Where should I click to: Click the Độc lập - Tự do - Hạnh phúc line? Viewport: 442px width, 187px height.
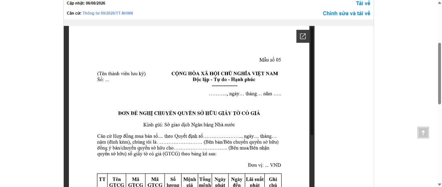[224, 79]
